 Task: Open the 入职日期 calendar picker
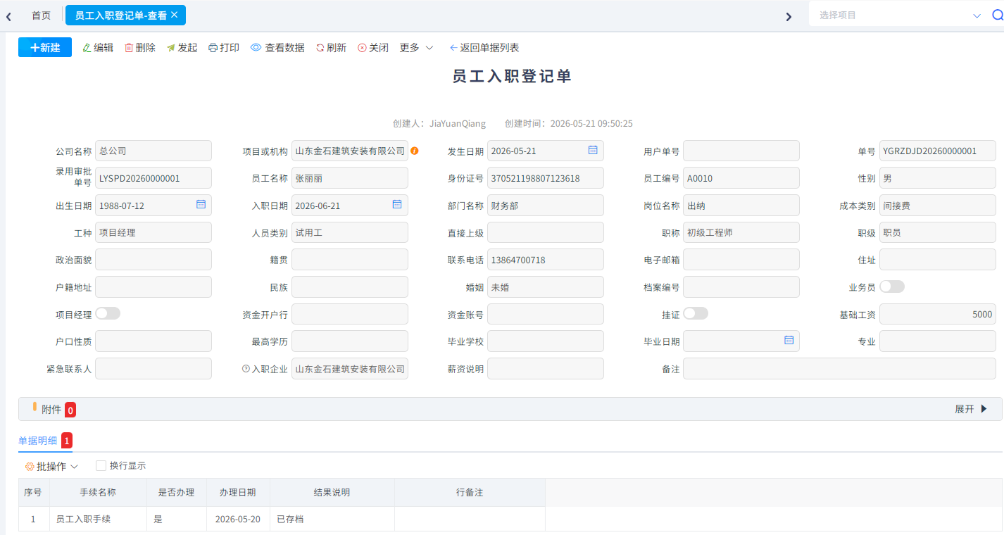(397, 204)
